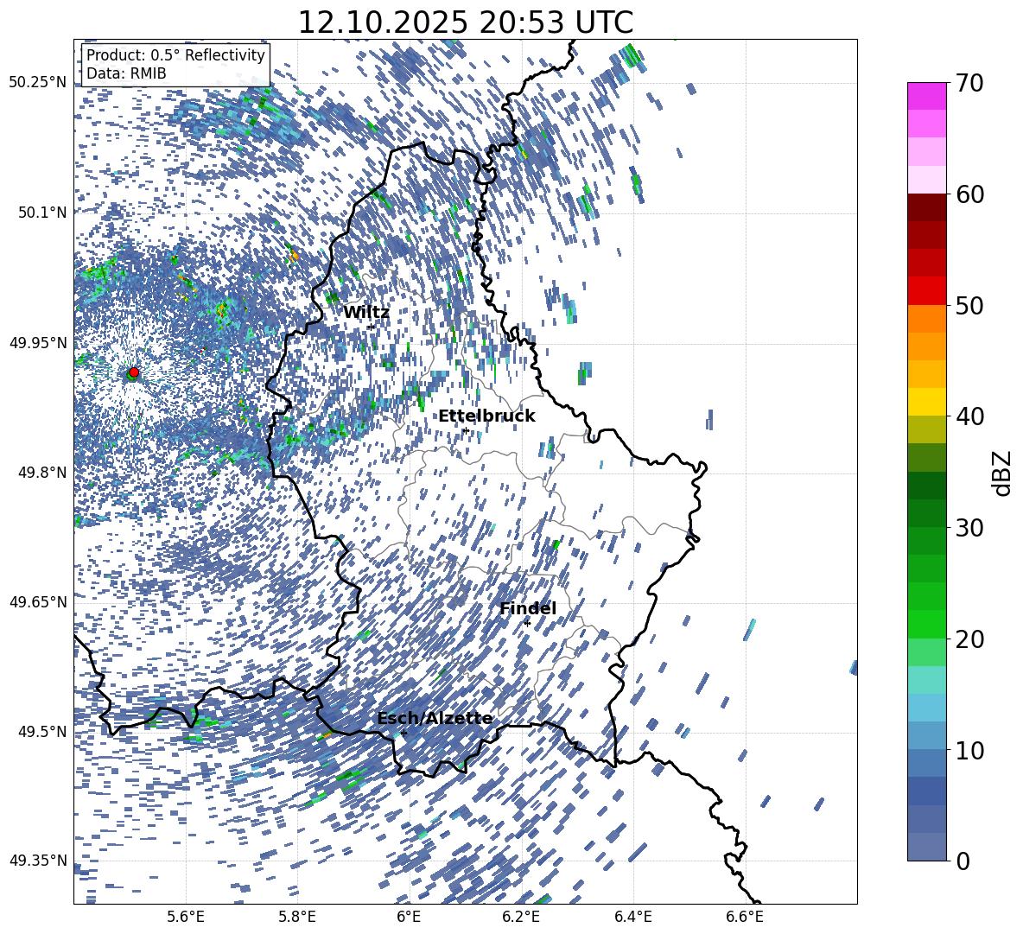Click the 49.5°N latitude tick label
1023x934 pixels.
[x=43, y=731]
